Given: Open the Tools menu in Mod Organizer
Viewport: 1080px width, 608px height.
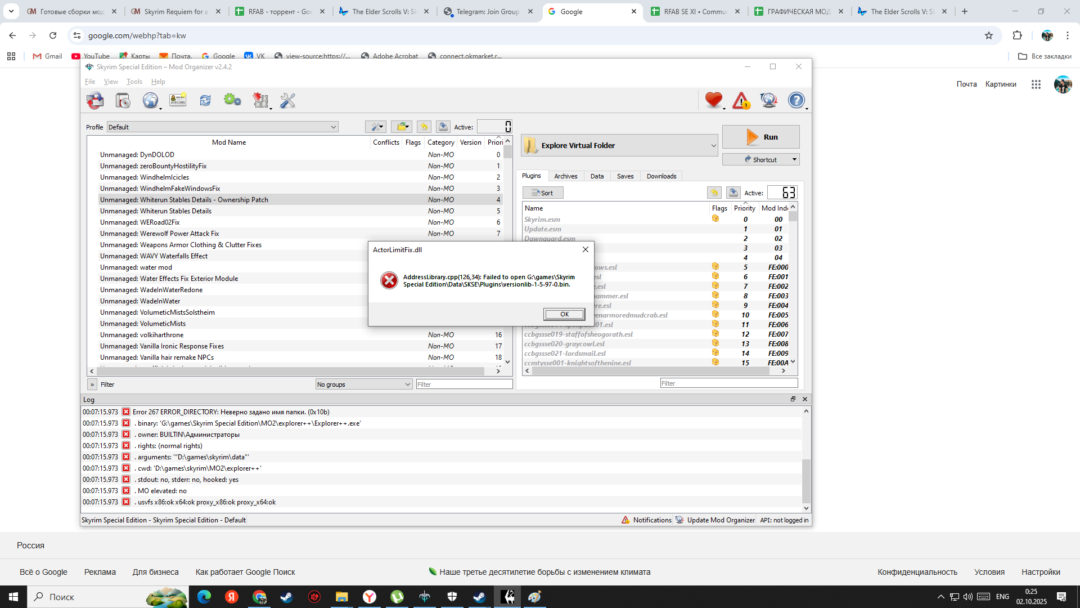Looking at the screenshot, I should (x=134, y=82).
